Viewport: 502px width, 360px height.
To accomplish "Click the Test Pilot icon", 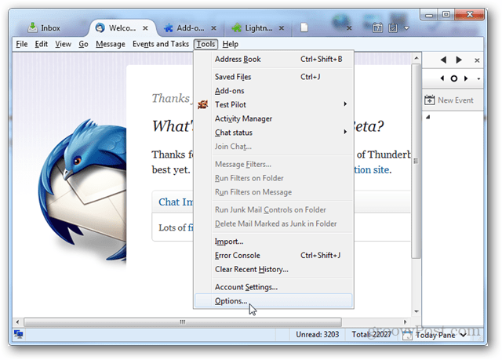I will (203, 104).
